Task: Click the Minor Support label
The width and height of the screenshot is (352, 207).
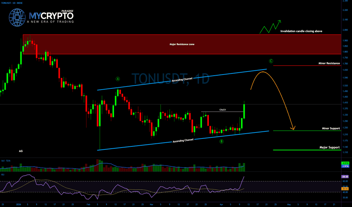Action: 331,128
